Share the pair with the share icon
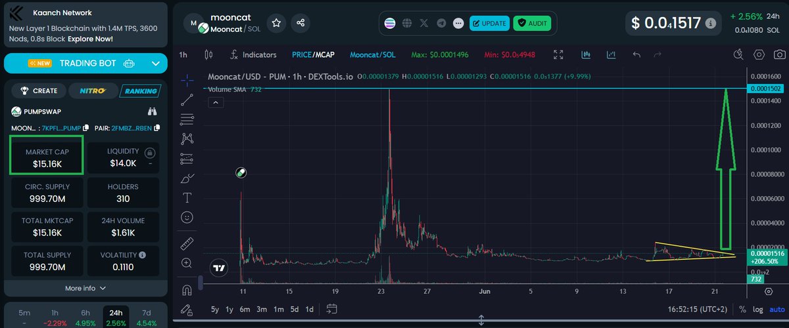The width and height of the screenshot is (789, 328). pyautogui.click(x=300, y=23)
